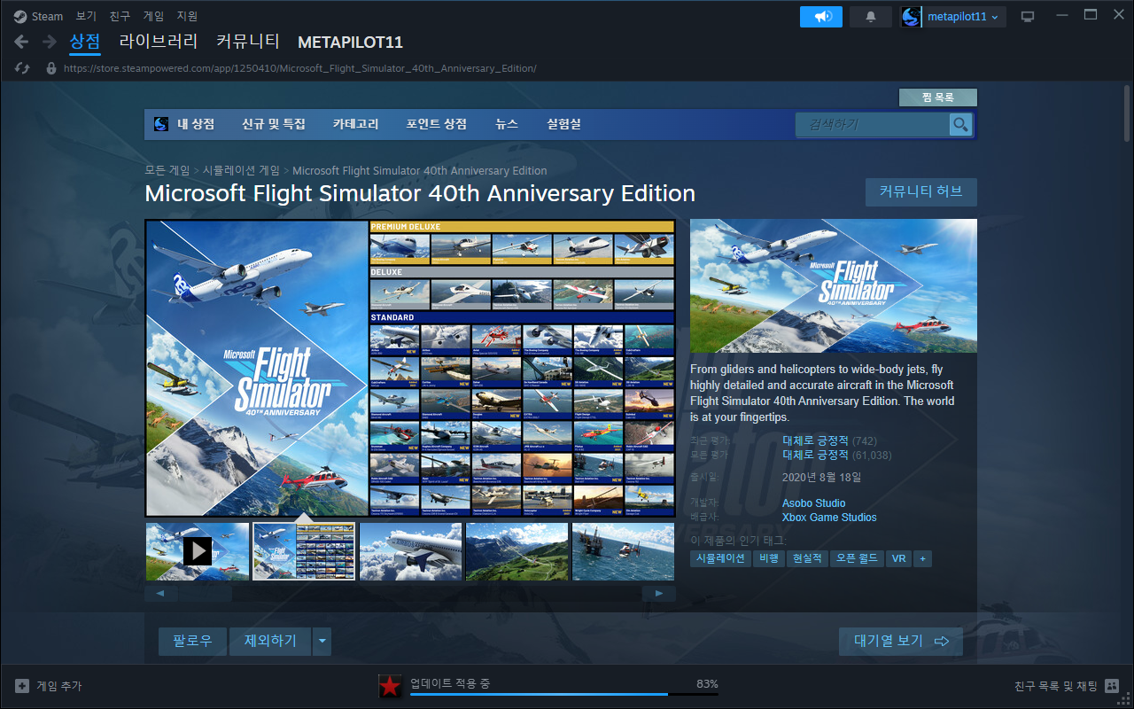Click the search magnifier icon
The image size is (1134, 709).
point(960,125)
